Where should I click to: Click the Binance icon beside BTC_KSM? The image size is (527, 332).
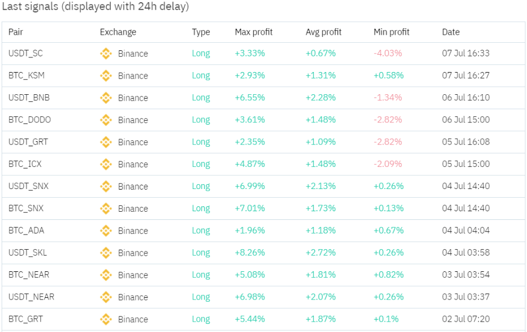(x=106, y=76)
